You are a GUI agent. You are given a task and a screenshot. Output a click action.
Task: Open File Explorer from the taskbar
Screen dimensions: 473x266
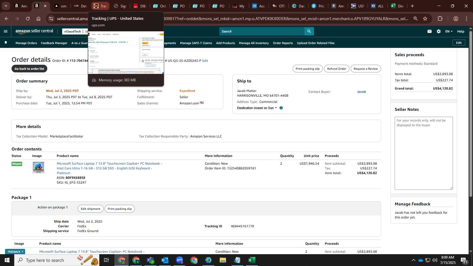click(x=223, y=260)
